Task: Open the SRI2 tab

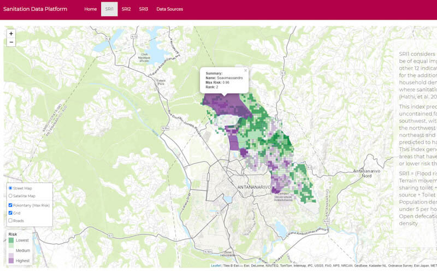Action: 126,9
